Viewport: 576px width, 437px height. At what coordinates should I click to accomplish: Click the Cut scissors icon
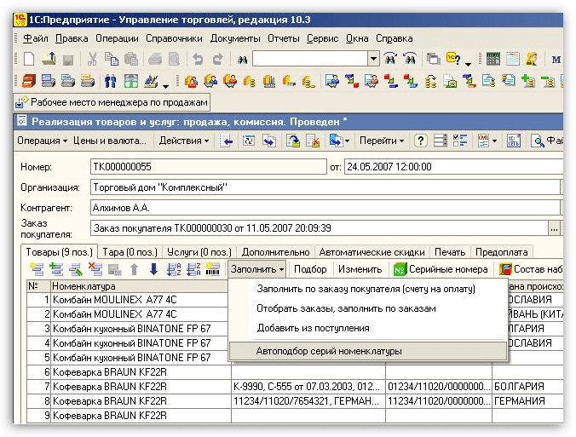(92, 59)
